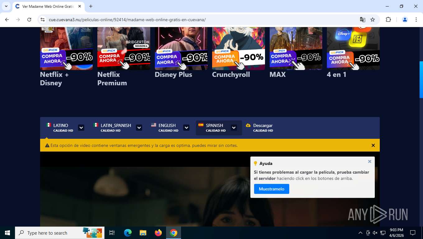This screenshot has height=239, width=423.
Task: Open a new browser tab
Action: coord(91,6)
